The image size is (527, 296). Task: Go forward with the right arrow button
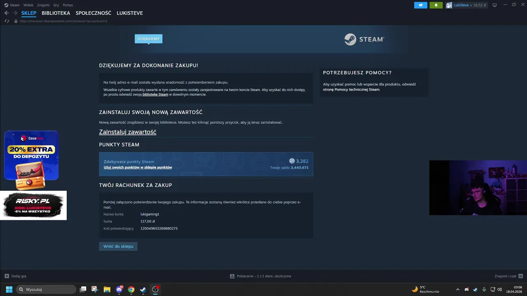(x=15, y=13)
